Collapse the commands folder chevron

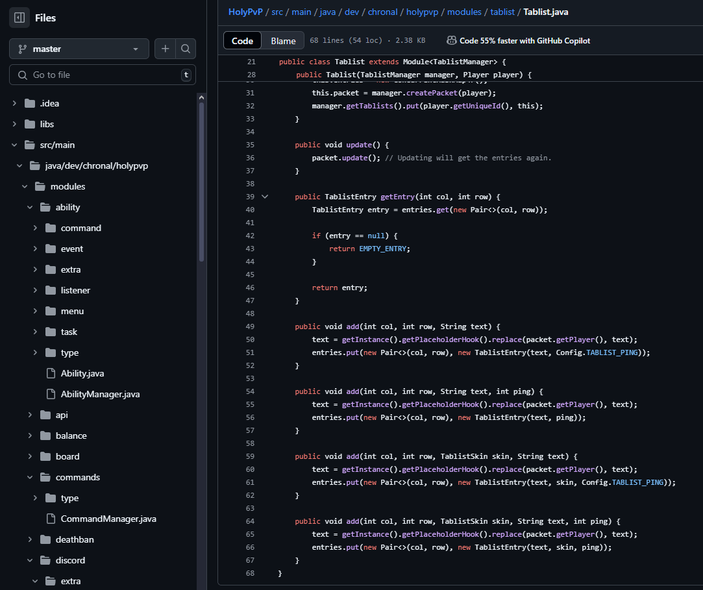tap(30, 478)
